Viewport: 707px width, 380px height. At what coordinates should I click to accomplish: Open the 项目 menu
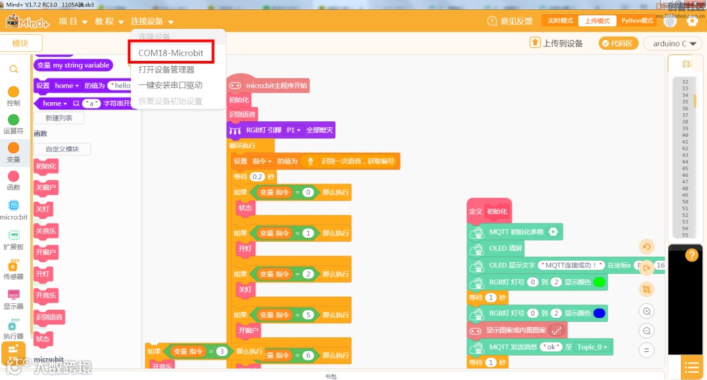point(73,21)
